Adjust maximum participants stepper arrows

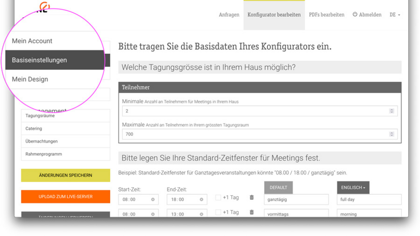(392, 134)
